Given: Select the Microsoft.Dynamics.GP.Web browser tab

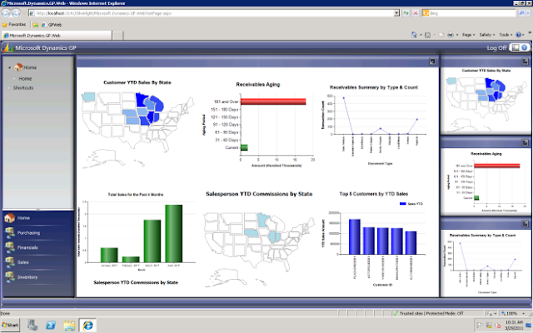Looking at the screenshot, I should pos(57,35).
